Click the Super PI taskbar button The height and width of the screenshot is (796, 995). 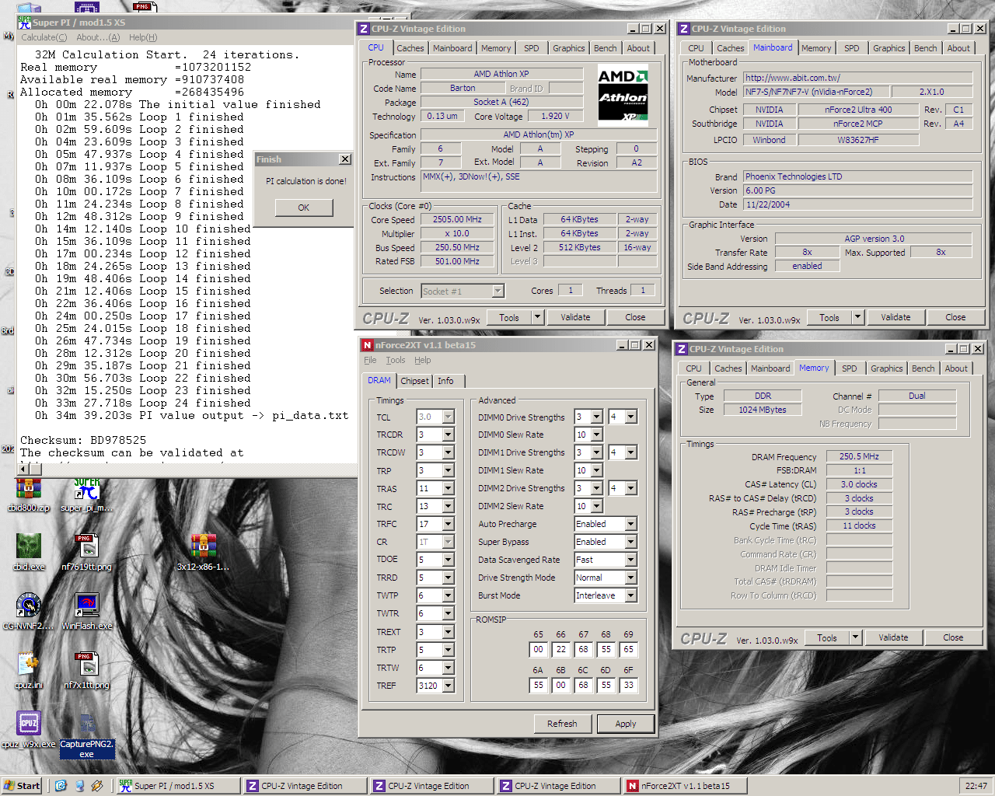click(177, 786)
